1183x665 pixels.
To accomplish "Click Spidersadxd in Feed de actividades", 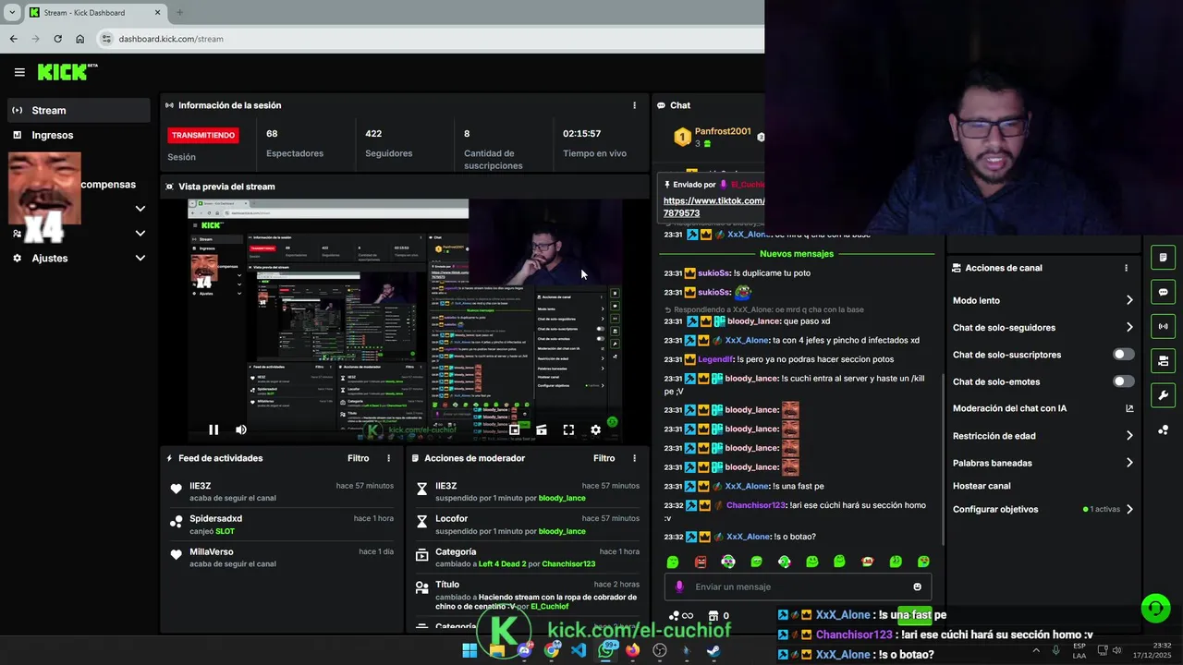I will (x=215, y=518).
